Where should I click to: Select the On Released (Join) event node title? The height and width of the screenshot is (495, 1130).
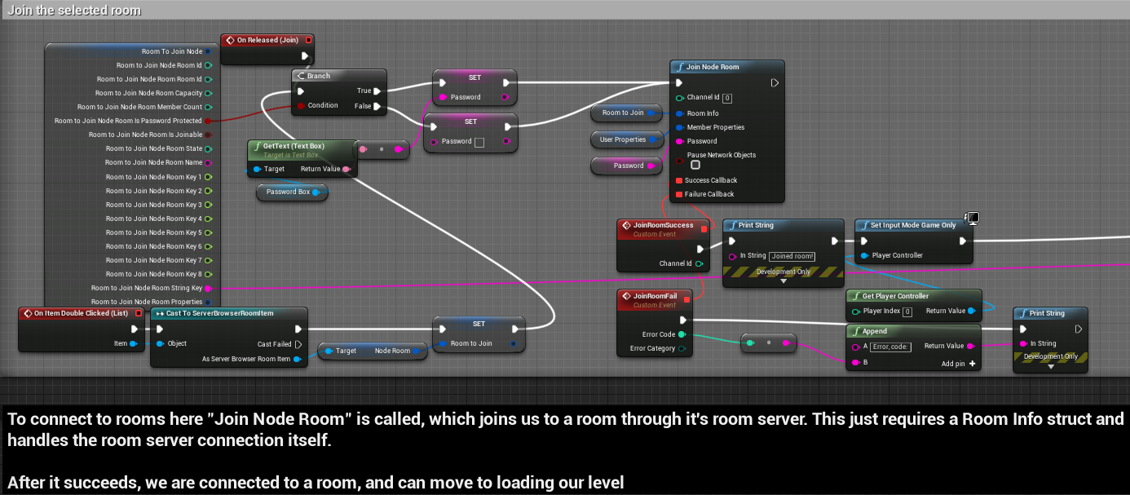(x=267, y=40)
